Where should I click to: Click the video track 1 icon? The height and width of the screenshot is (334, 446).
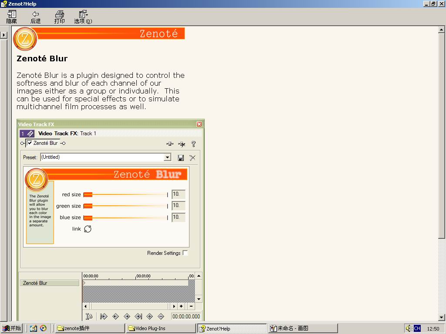coord(27,134)
